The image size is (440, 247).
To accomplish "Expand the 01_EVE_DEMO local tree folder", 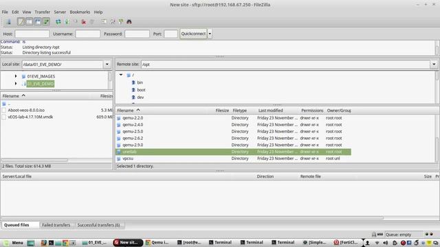I will 16,84.
